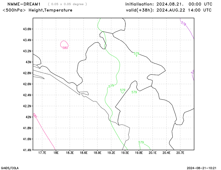
Task: Click the valid time '14:00 UTC'
Action: pyautogui.click(x=200, y=10)
